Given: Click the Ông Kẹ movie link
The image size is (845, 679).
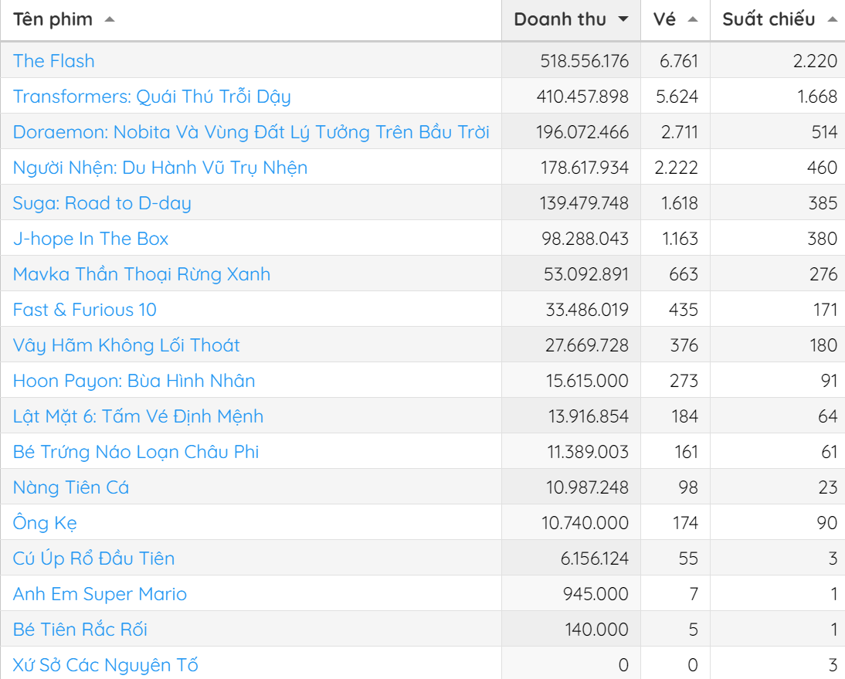Looking at the screenshot, I should 45,523.
